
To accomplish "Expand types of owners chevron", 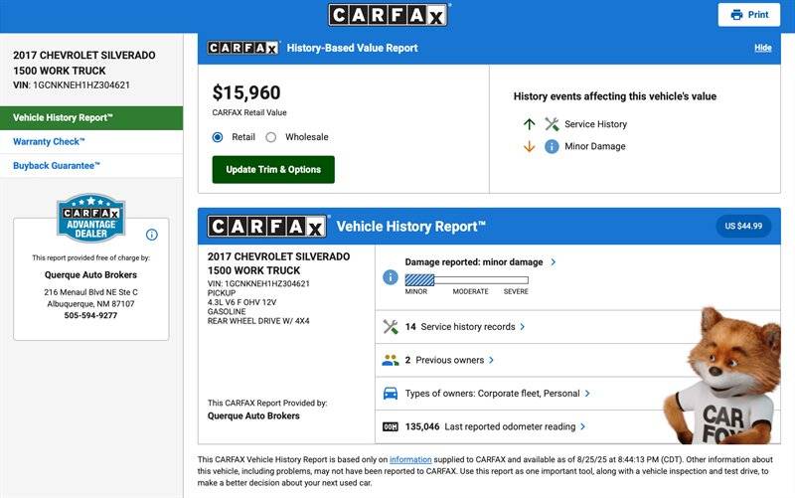I will coord(587,394).
